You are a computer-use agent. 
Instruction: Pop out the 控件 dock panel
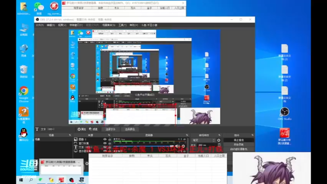pyautogui.click(x=252, y=135)
